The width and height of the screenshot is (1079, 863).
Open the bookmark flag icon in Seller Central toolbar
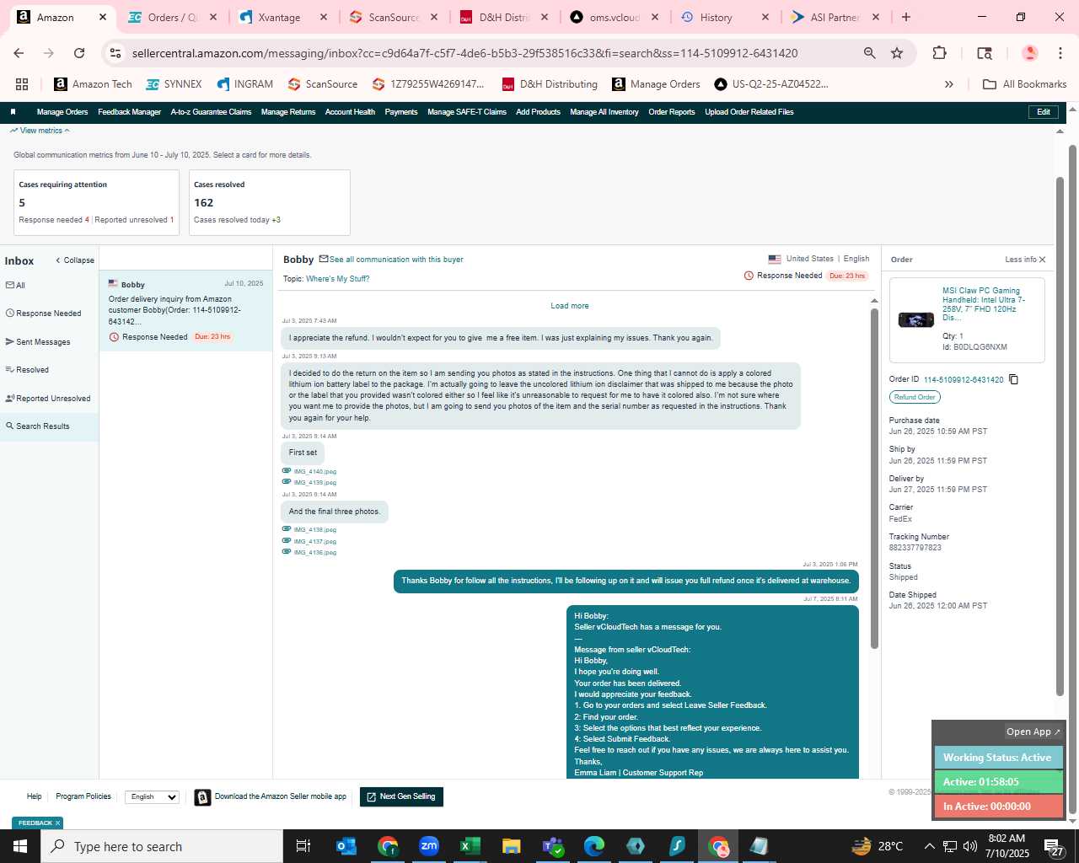(x=13, y=112)
